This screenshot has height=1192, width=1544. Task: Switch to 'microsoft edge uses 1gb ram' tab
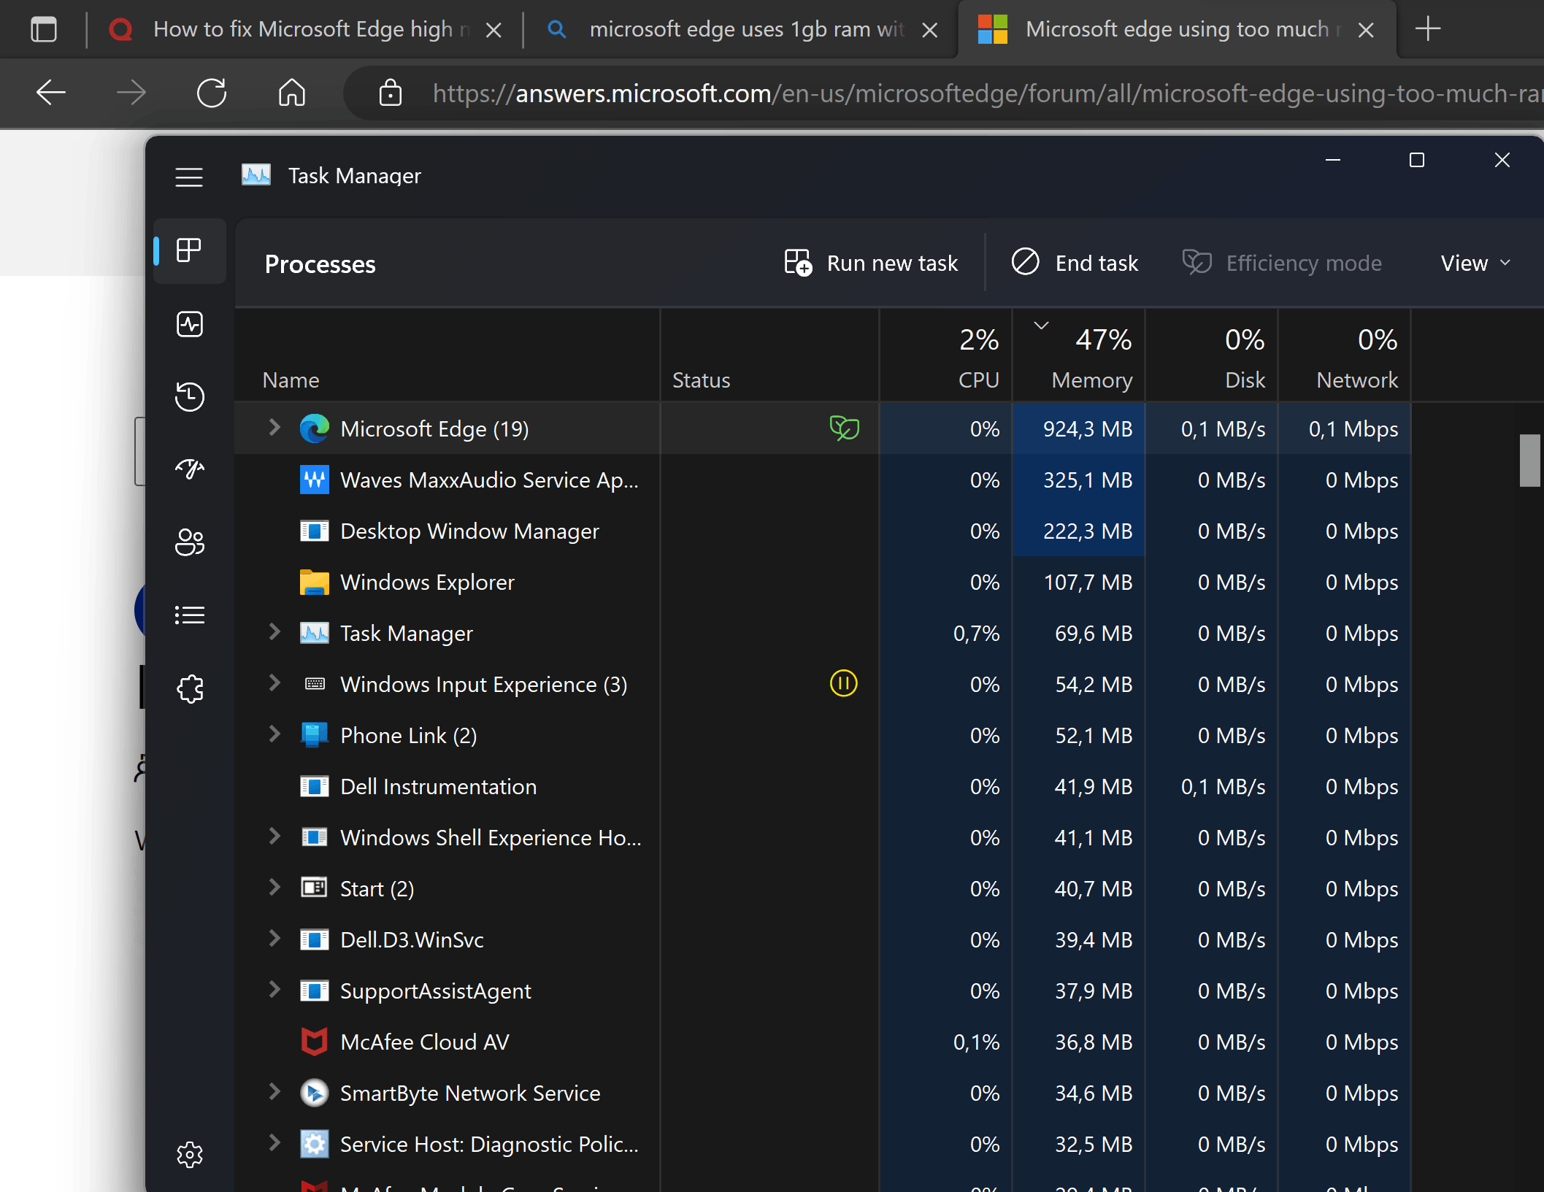coord(745,29)
